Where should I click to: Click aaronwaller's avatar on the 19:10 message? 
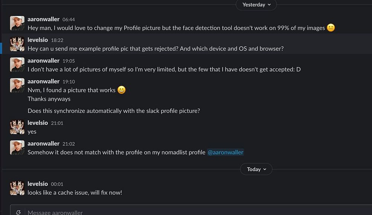click(17, 85)
